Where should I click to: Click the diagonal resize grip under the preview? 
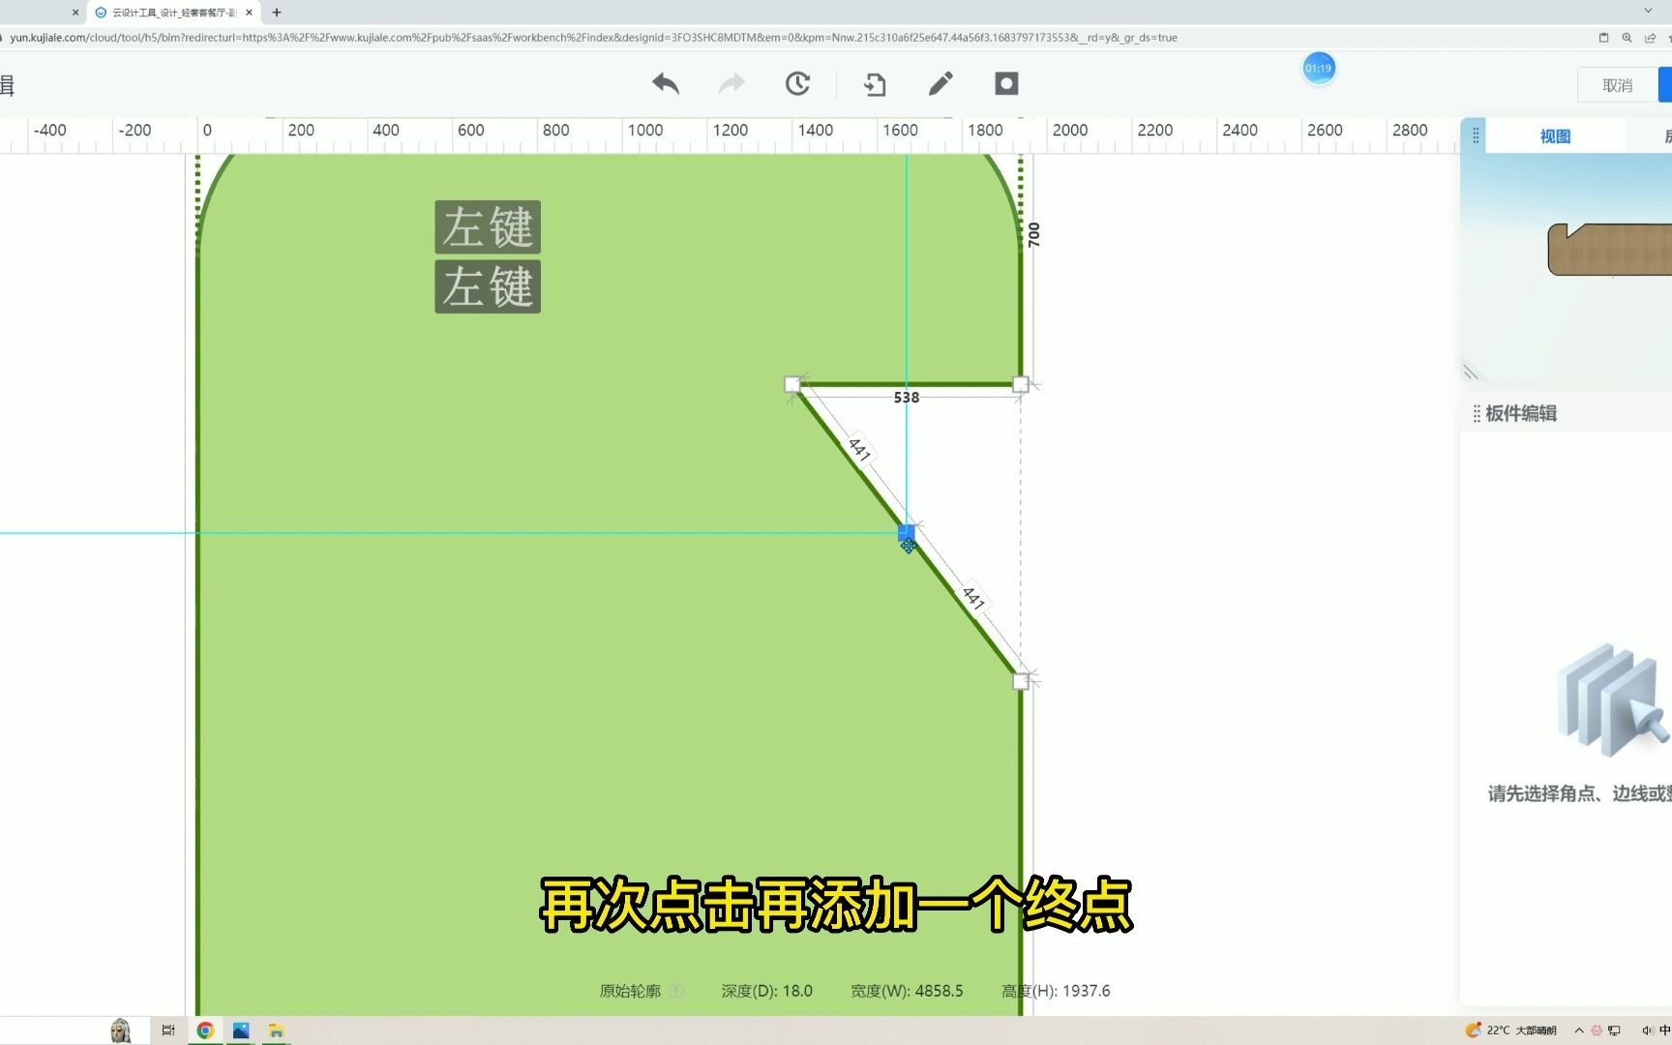[x=1471, y=373]
